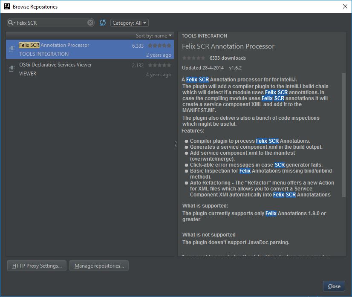Click the "Features:" label
The width and height of the screenshot is (352, 297).
tap(193, 131)
